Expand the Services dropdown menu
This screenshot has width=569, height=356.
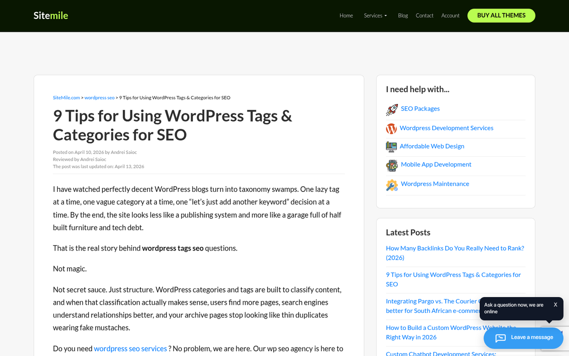pyautogui.click(x=375, y=15)
